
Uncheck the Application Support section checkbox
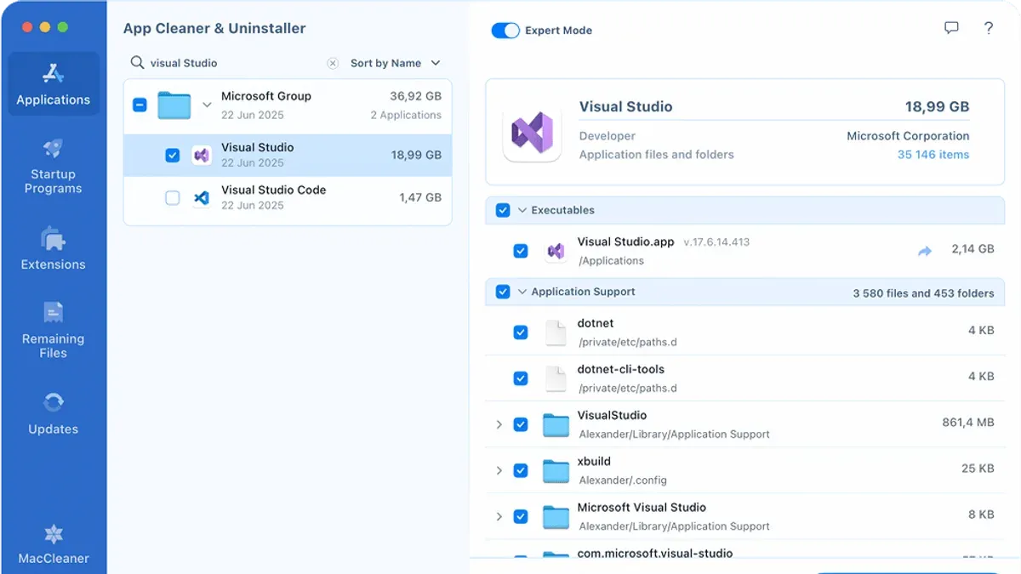pos(503,292)
